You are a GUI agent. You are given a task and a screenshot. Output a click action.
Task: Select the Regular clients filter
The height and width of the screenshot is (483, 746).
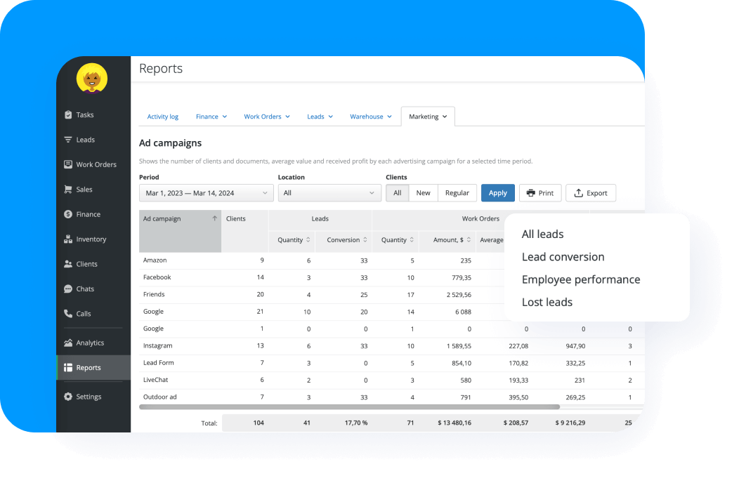457,192
